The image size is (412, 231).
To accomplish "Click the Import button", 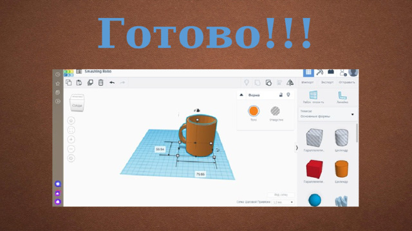I will coord(308,82).
